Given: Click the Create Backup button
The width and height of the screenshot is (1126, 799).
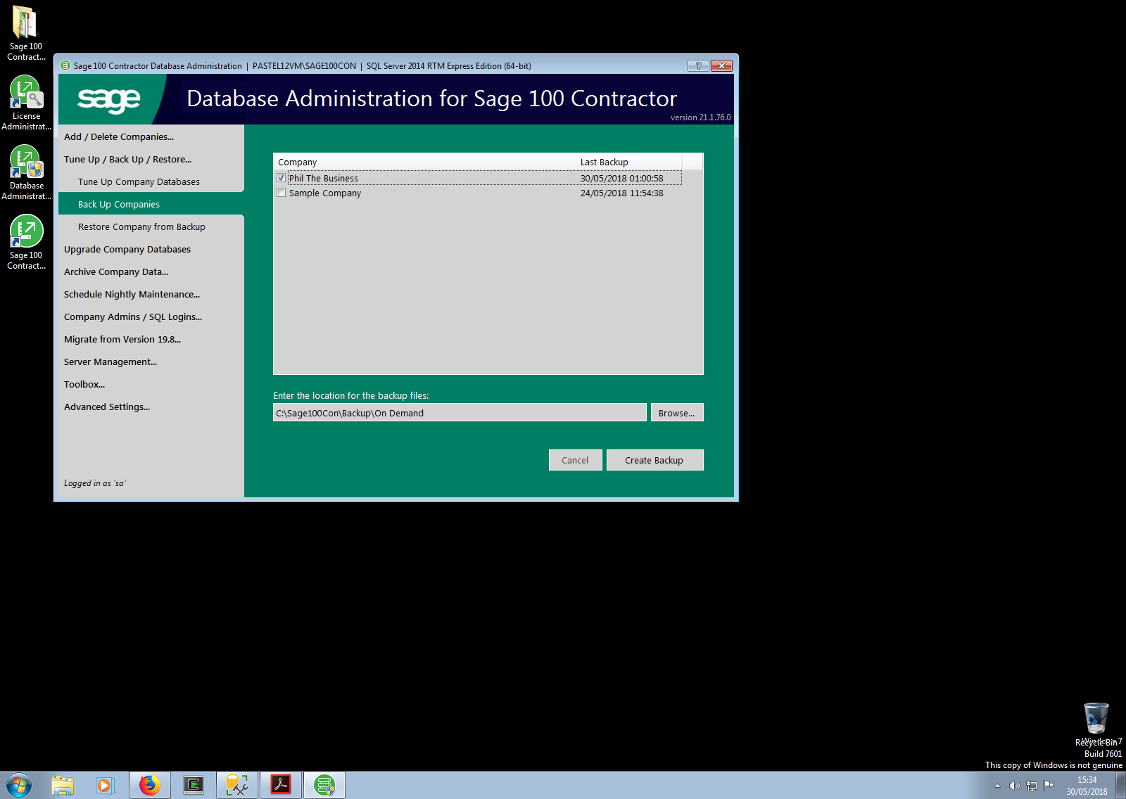Looking at the screenshot, I should click(x=655, y=460).
